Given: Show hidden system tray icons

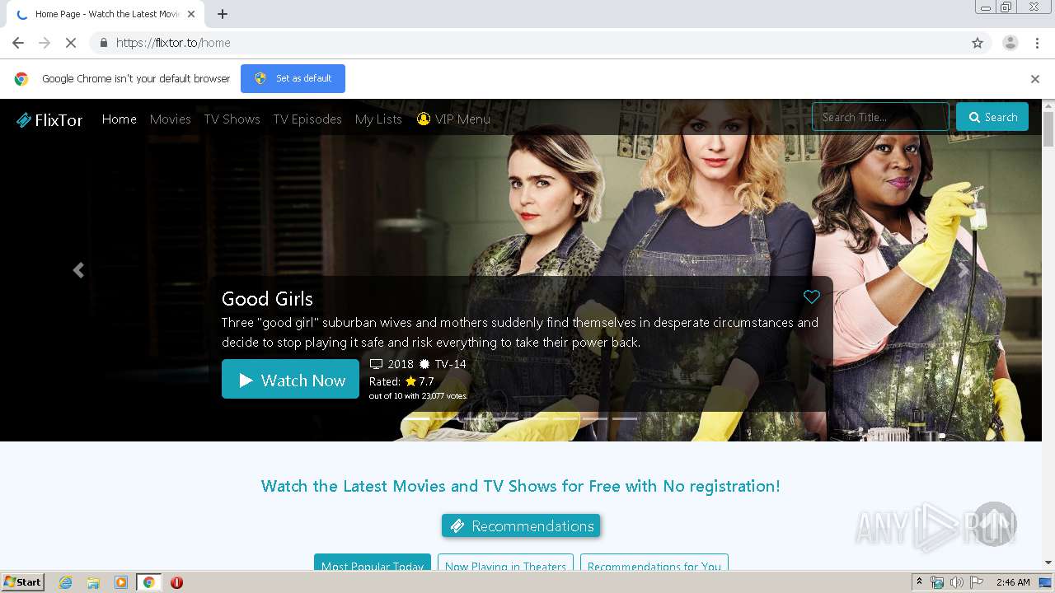Looking at the screenshot, I should [919, 582].
